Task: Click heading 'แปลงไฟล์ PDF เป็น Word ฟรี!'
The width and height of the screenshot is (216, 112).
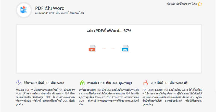Action: coord(169,83)
